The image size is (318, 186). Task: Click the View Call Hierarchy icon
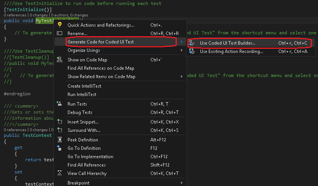pos(60,173)
